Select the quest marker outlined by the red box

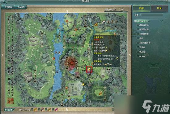click(x=89, y=70)
